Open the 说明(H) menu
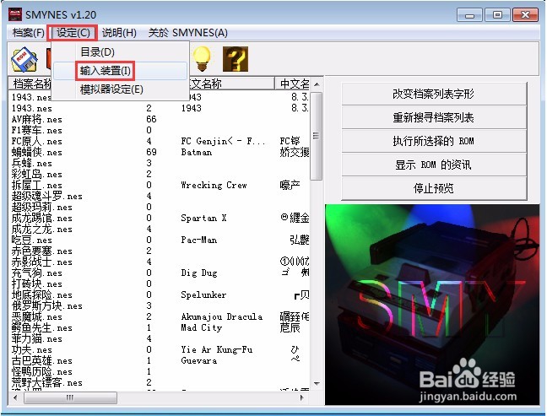This screenshot has height=416, width=547. [x=119, y=33]
